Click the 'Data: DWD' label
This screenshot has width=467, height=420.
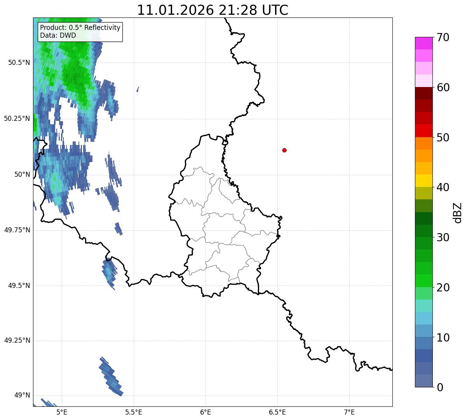(58, 35)
